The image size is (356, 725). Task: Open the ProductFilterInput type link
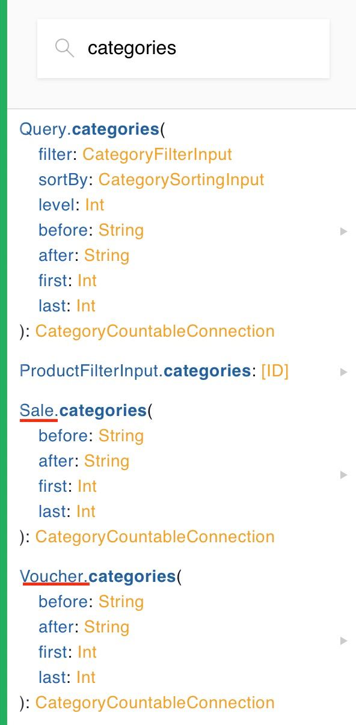89,371
